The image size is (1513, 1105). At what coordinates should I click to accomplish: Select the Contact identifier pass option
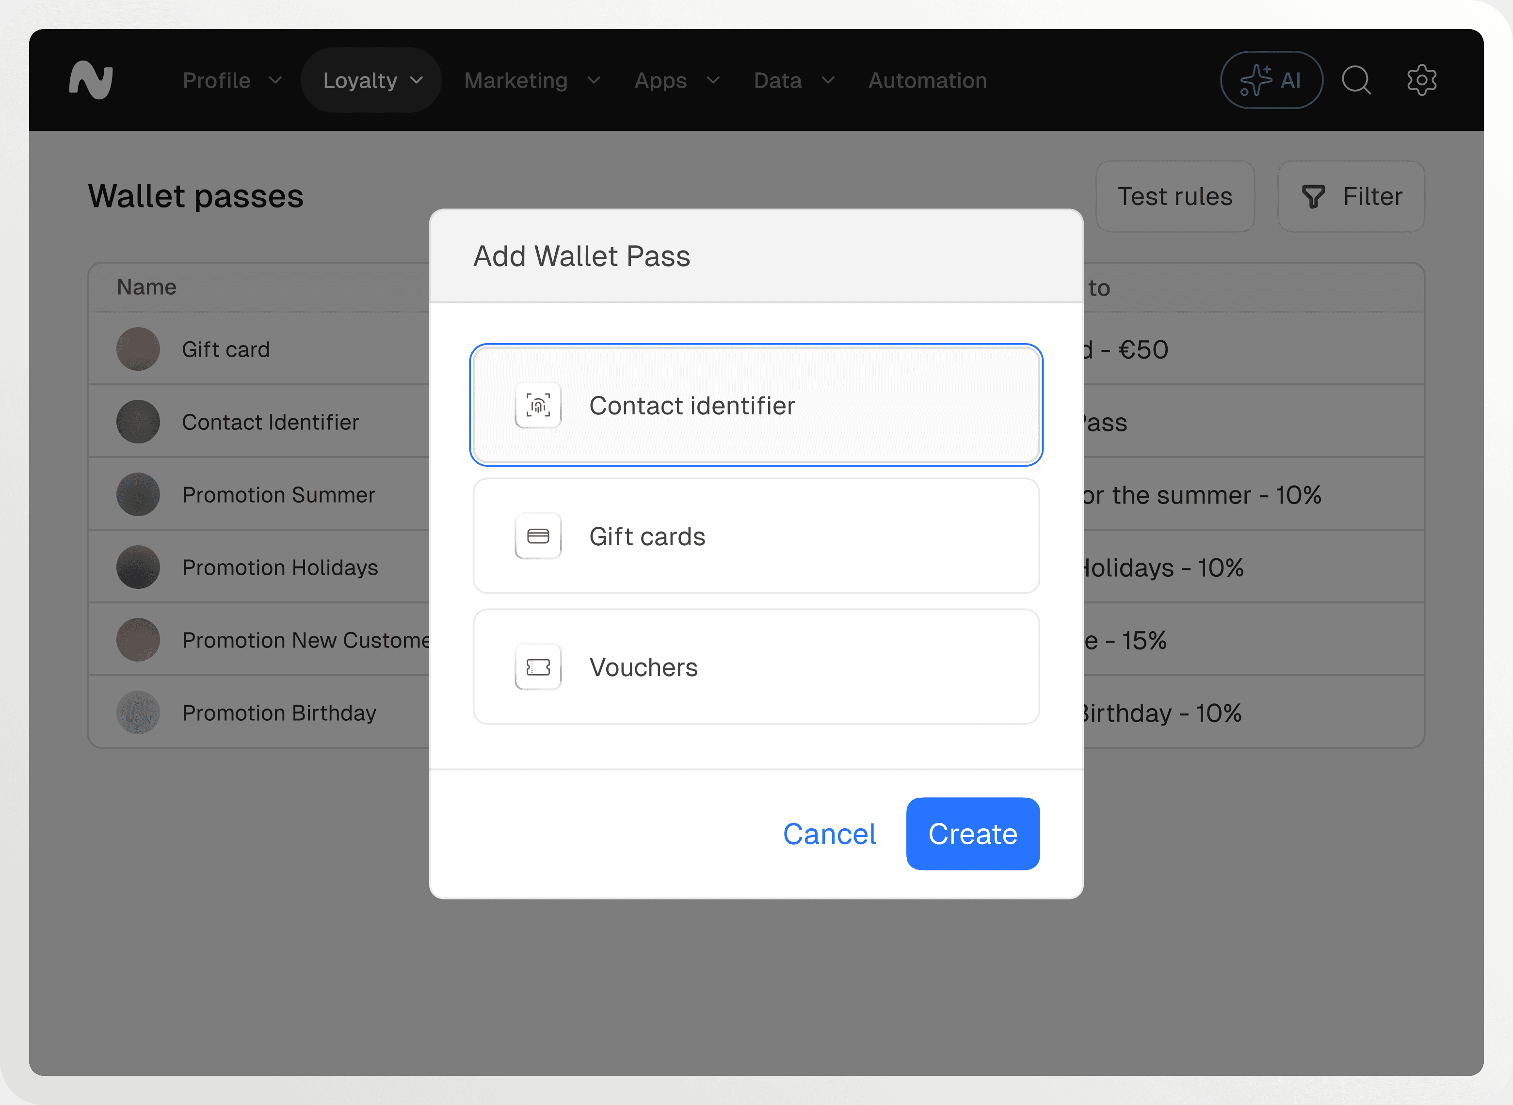(x=756, y=405)
